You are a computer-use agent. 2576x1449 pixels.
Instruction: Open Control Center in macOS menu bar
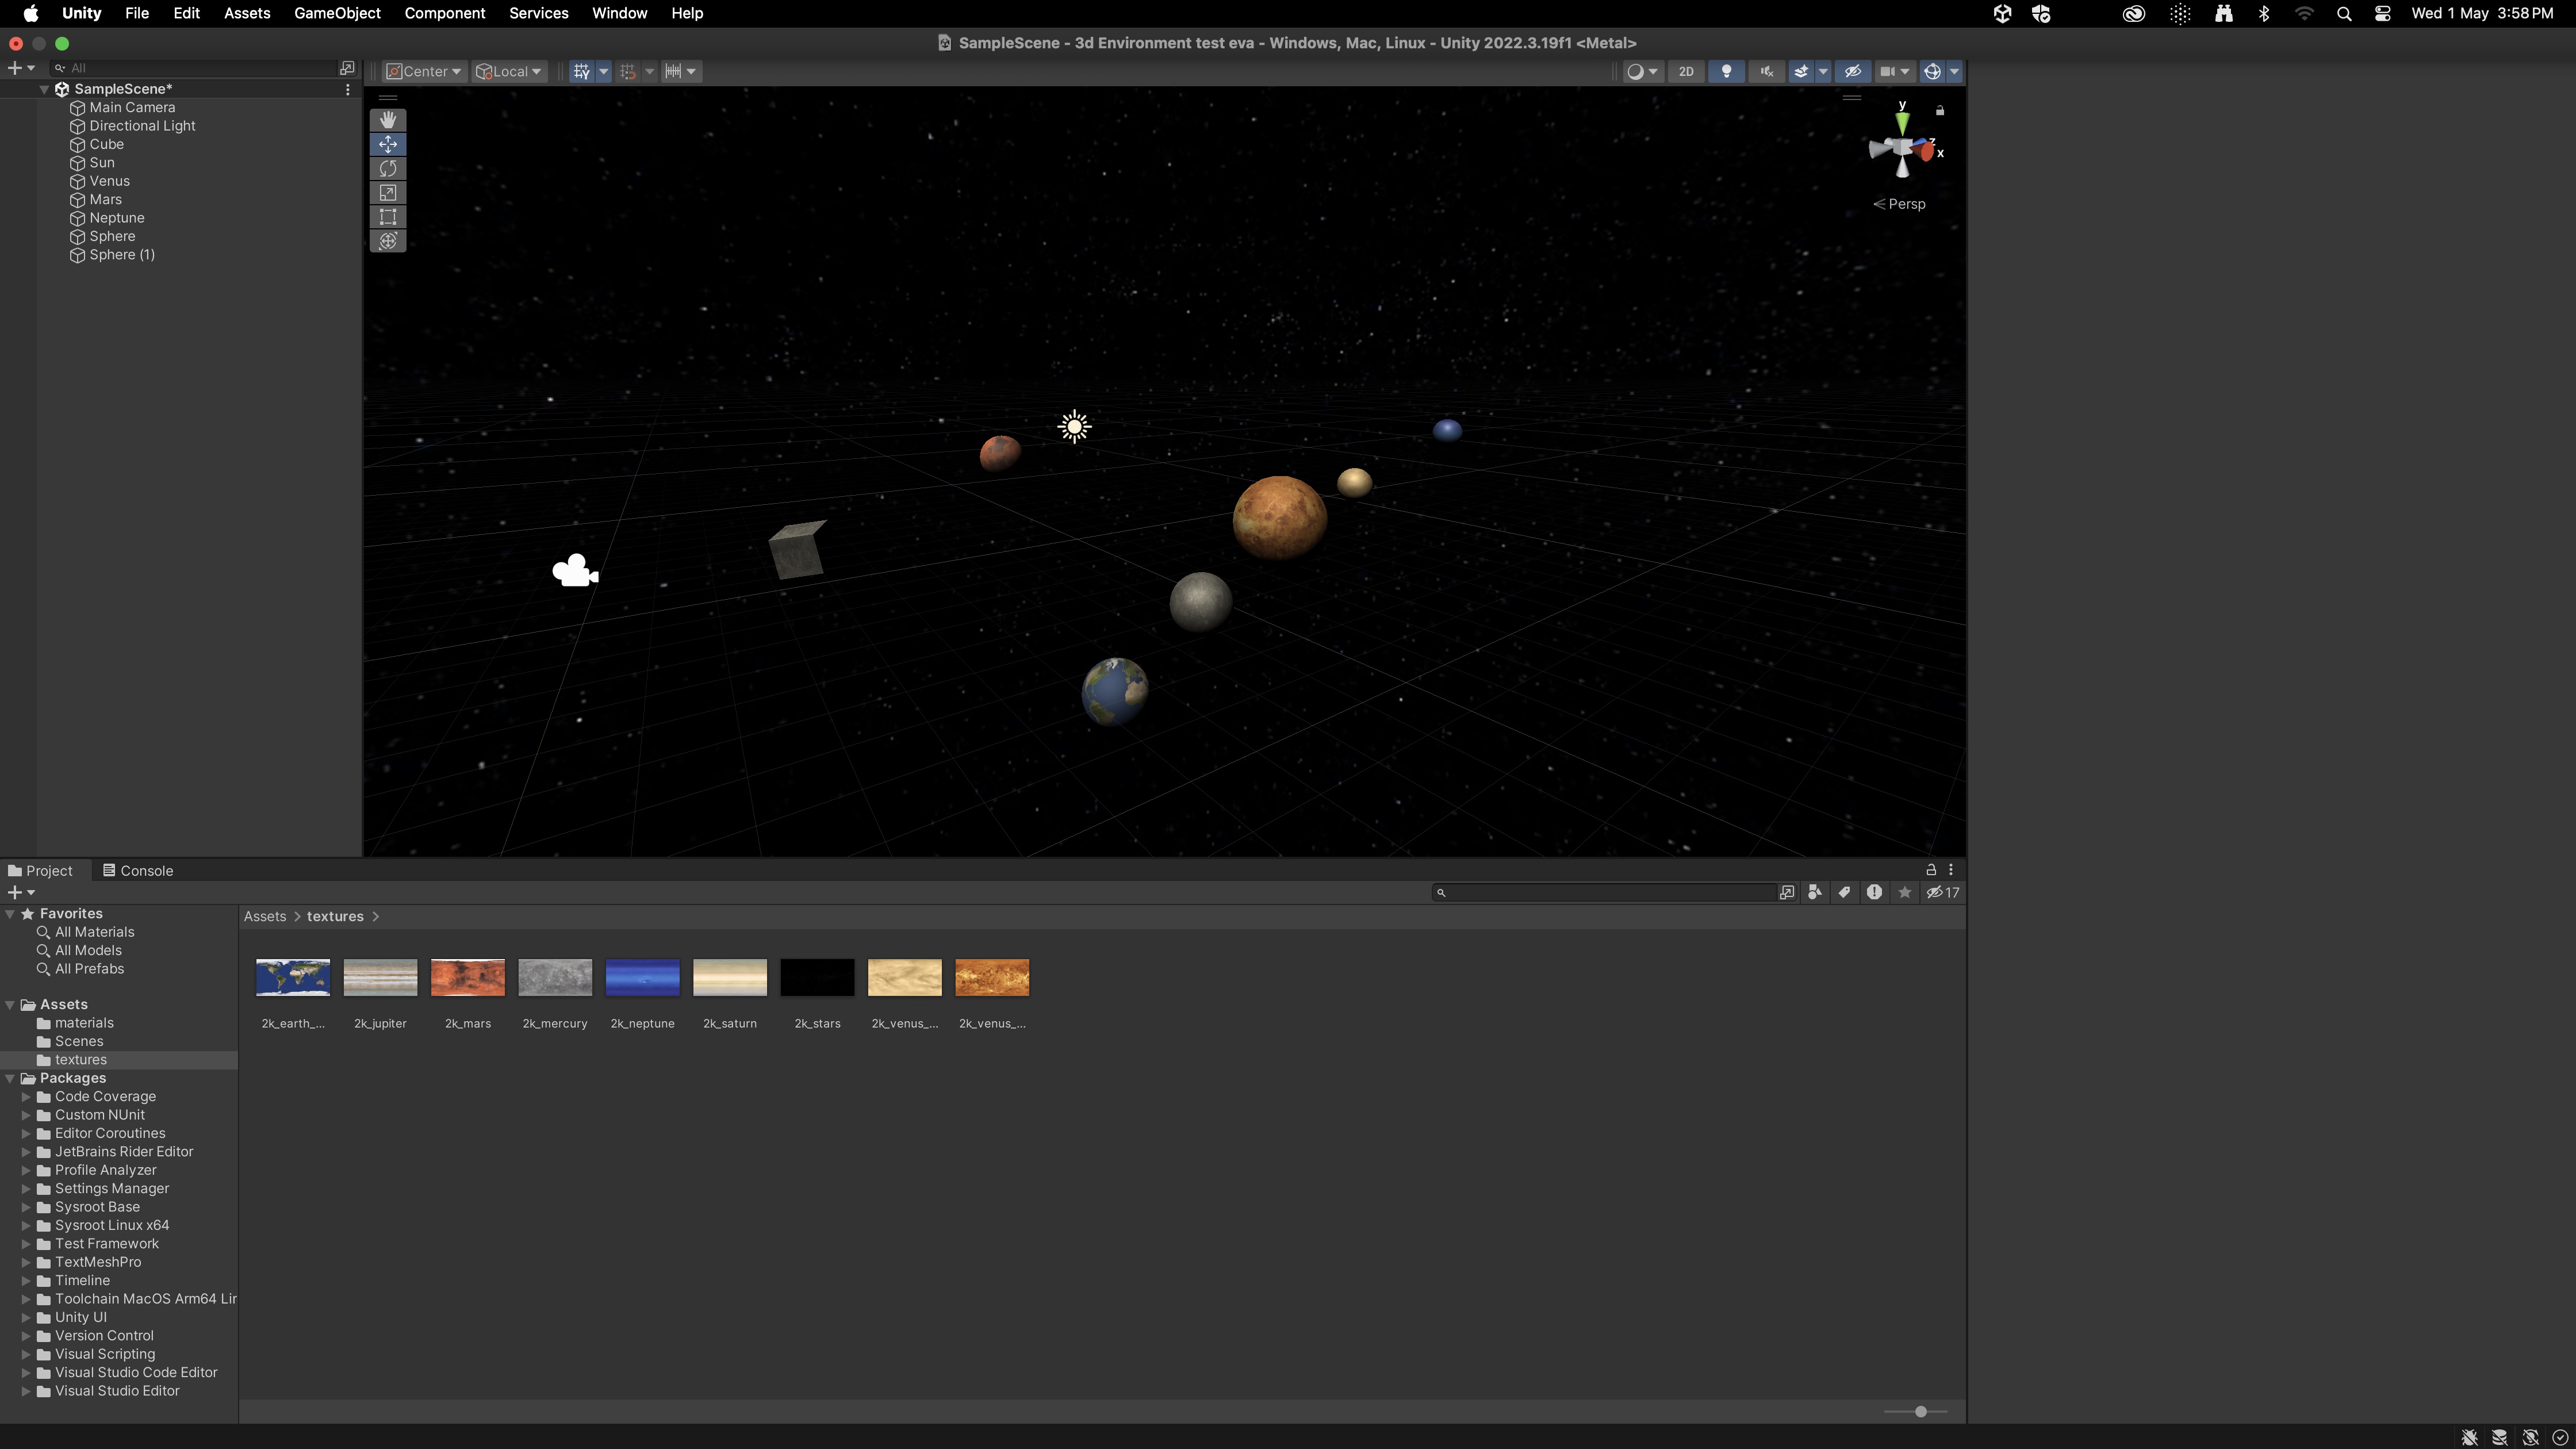pos(2383,13)
